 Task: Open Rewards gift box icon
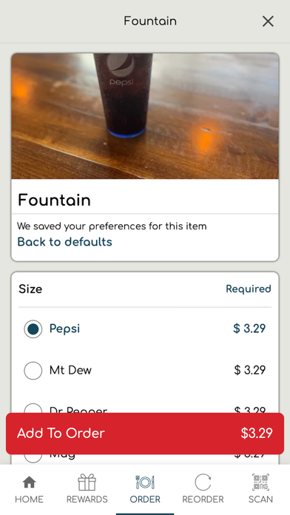tap(87, 482)
